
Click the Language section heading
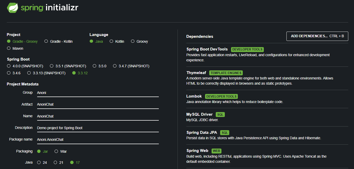[x=99, y=35]
